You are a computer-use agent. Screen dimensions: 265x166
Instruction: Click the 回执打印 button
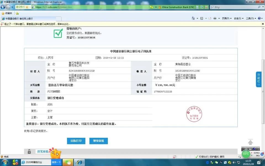[76, 141]
